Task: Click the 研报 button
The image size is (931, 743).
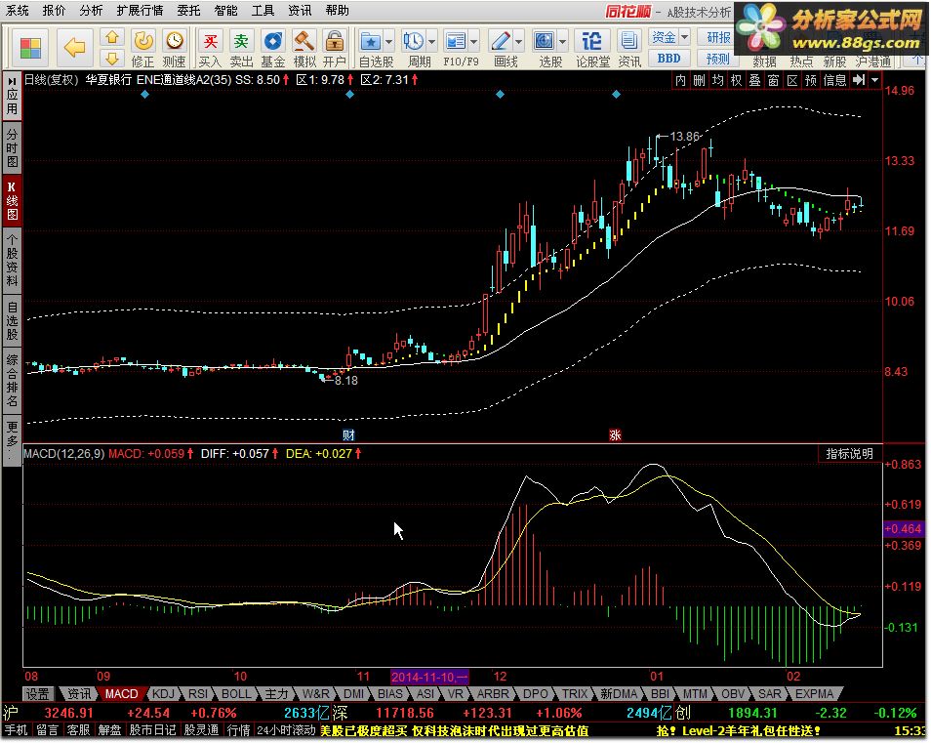Action: (716, 37)
